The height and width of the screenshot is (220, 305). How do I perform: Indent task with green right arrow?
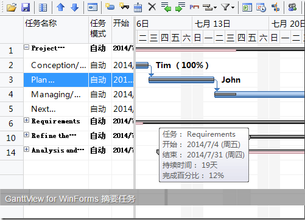click(x=180, y=7)
